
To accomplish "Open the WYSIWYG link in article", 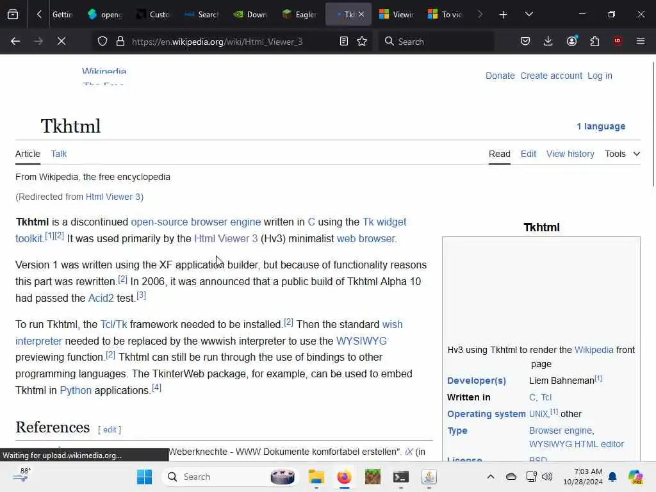I will pyautogui.click(x=361, y=341).
